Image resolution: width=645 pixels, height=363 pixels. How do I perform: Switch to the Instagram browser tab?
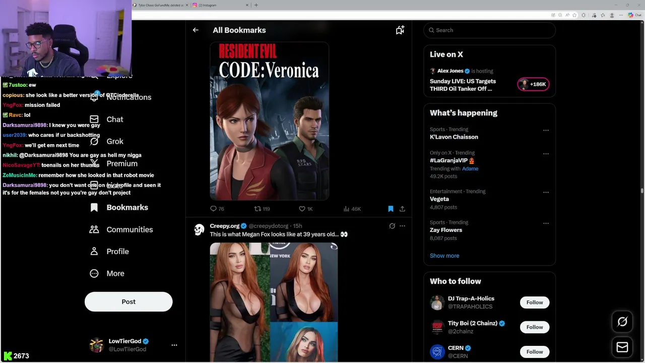coord(220,5)
